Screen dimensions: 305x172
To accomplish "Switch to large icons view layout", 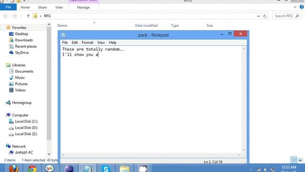I will [301, 160].
